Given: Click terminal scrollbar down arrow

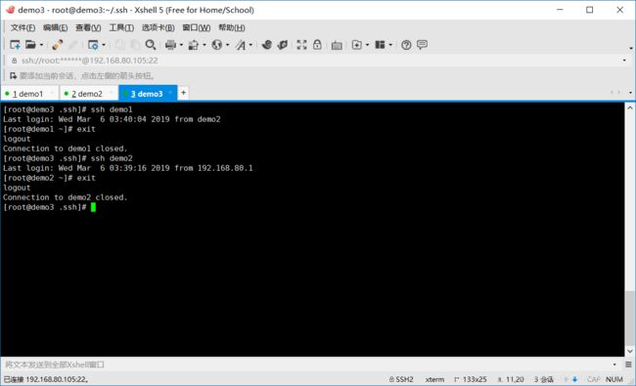Looking at the screenshot, I should tap(629, 351).
